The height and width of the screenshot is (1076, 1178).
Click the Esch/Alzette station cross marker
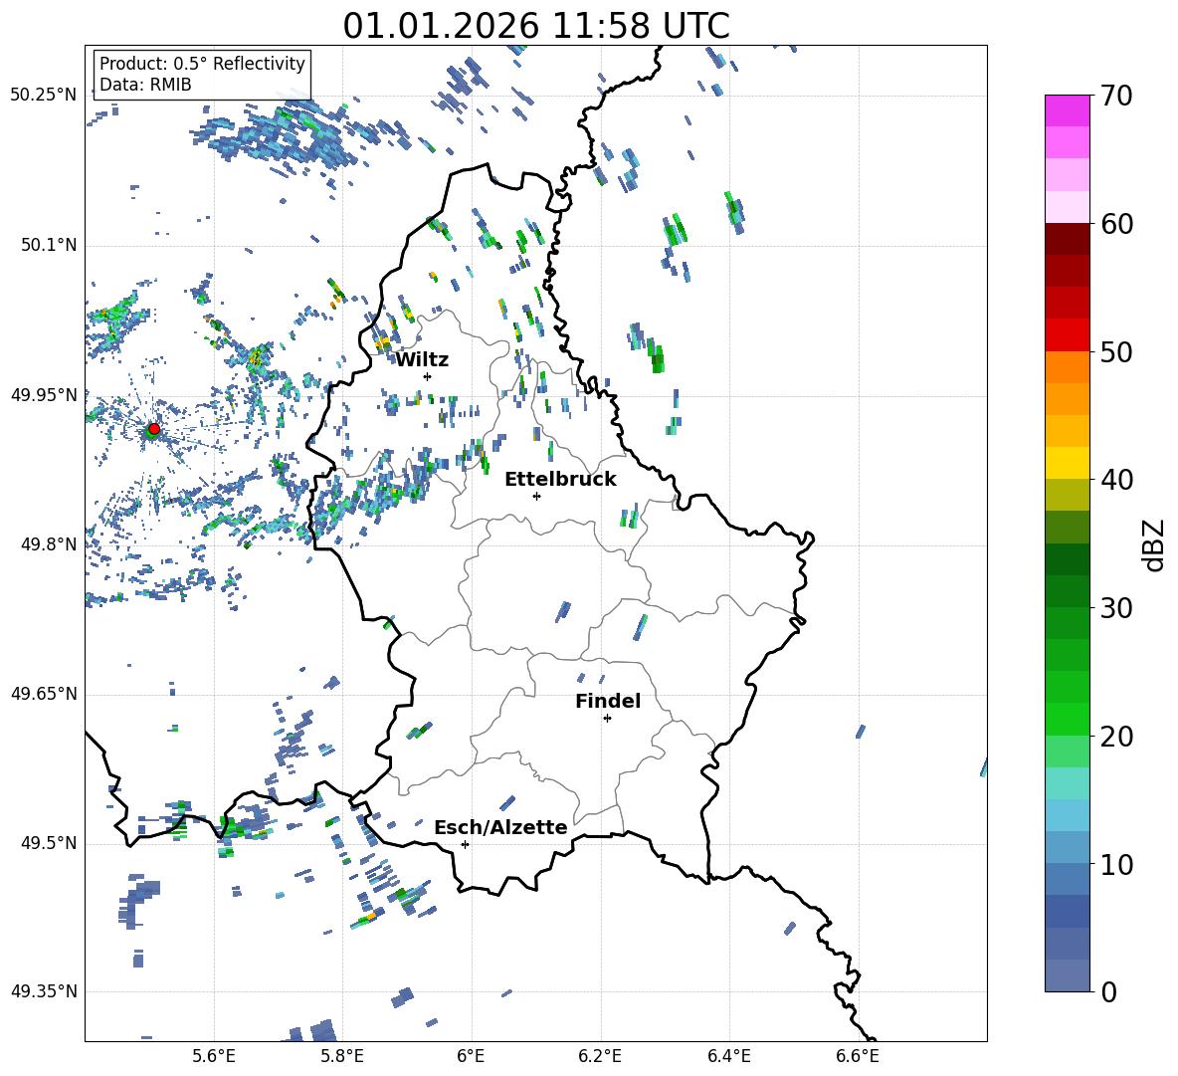click(465, 844)
